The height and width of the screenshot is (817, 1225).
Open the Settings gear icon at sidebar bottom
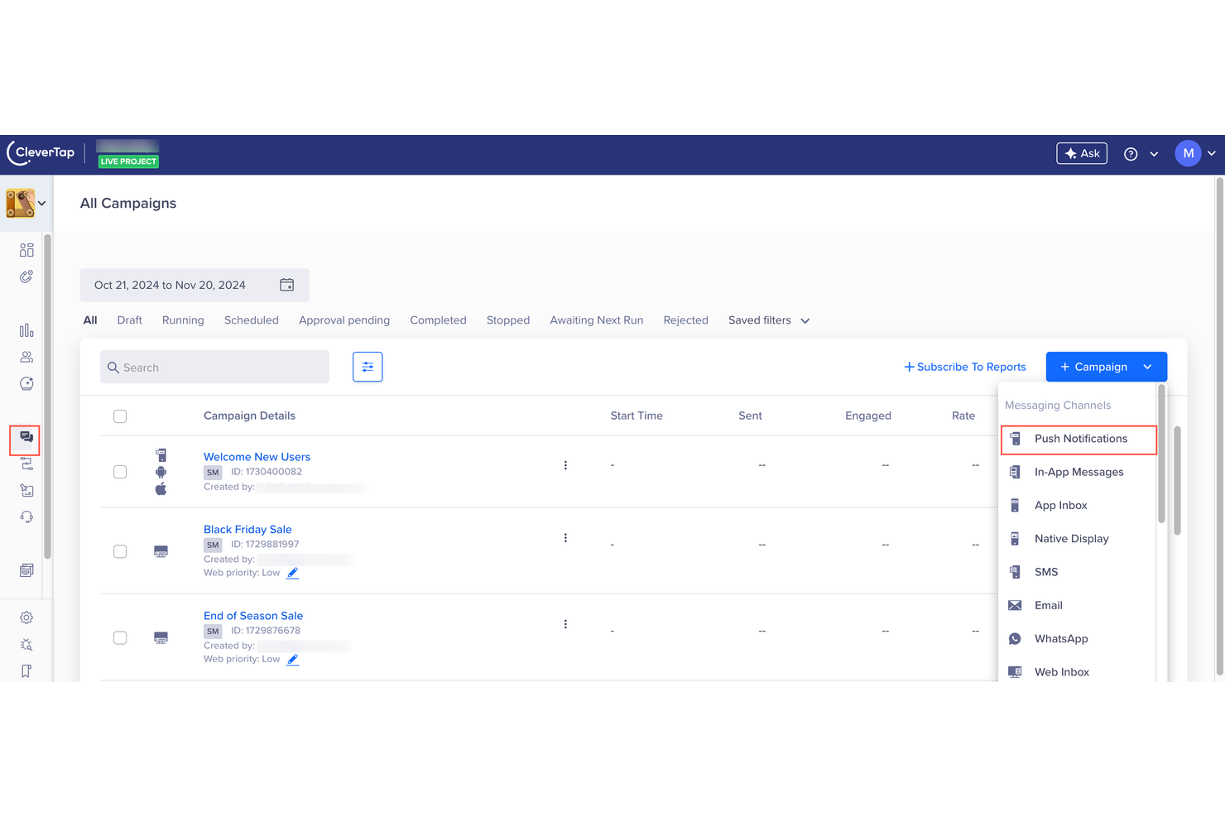[26, 618]
